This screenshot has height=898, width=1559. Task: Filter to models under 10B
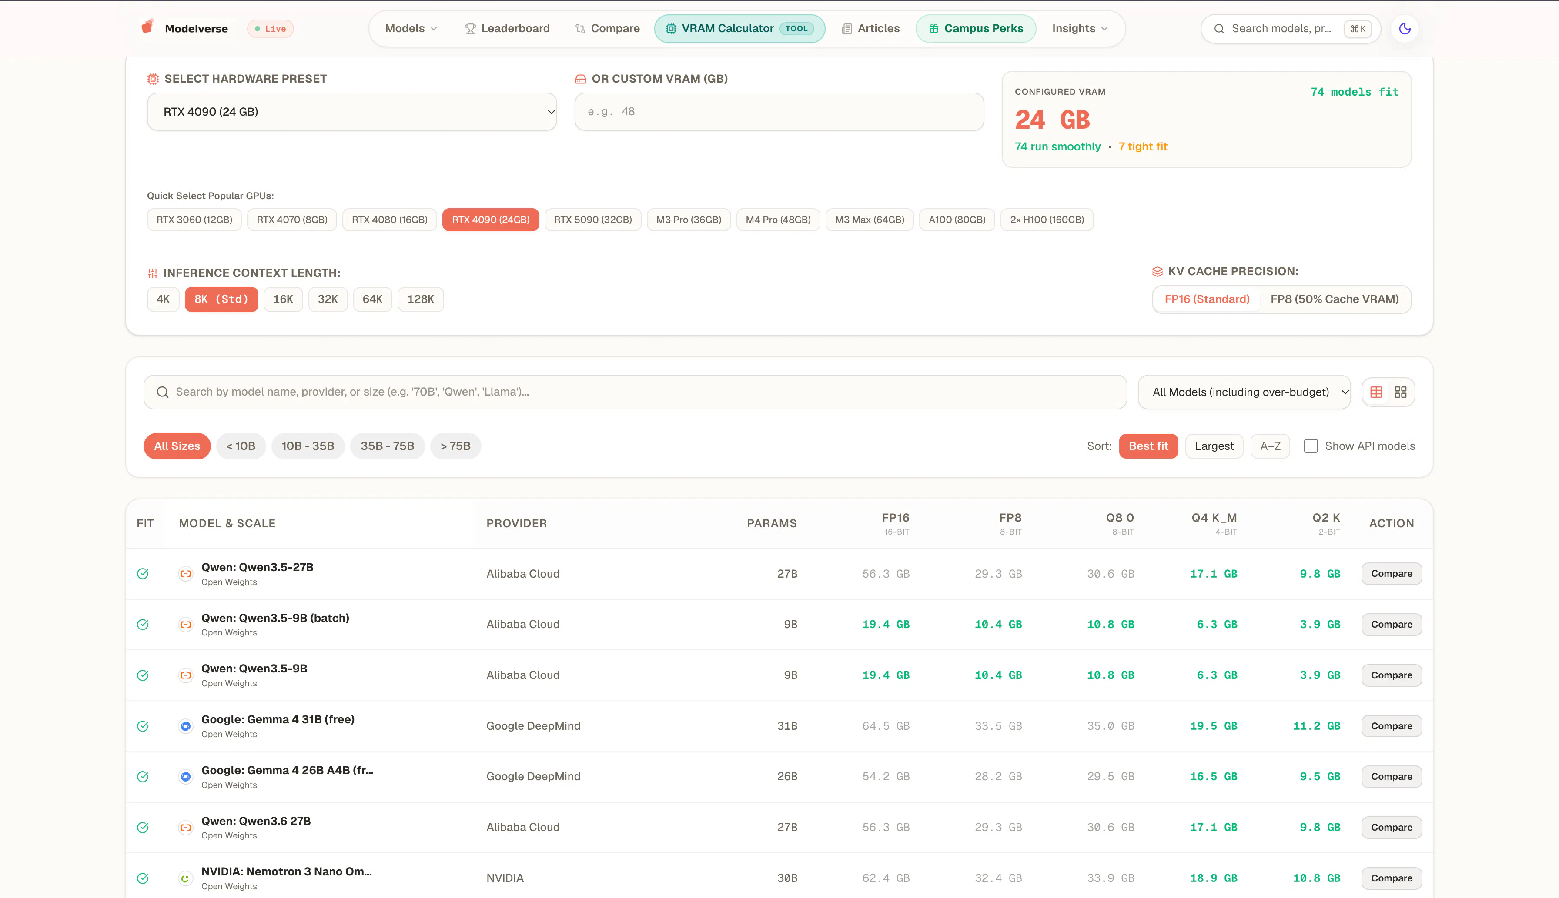(x=241, y=446)
